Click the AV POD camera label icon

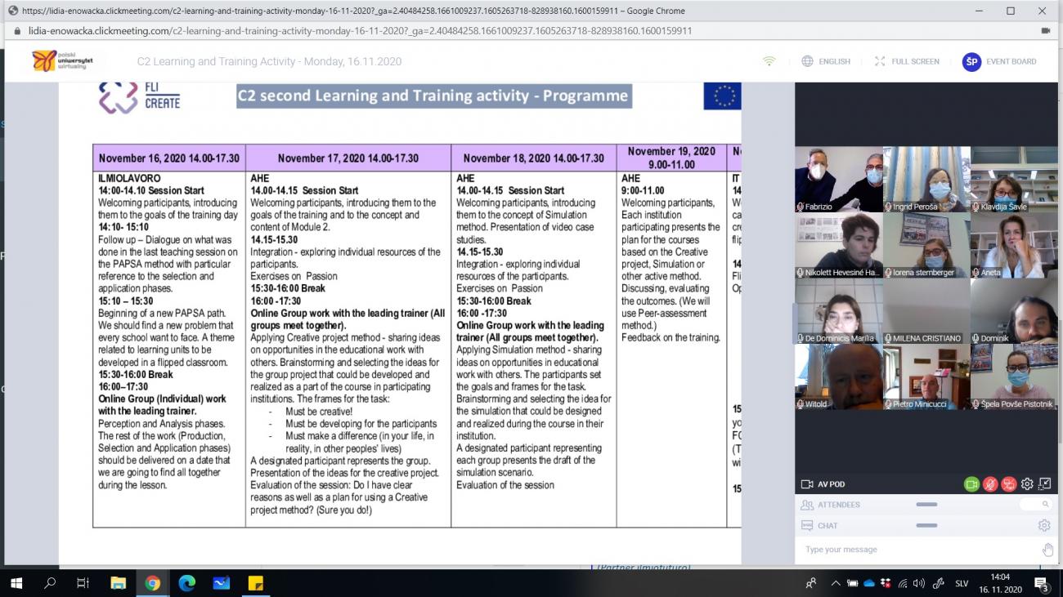point(807,484)
